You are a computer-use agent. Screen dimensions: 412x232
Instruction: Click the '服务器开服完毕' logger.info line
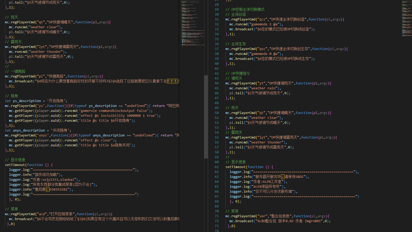click(x=269, y=177)
